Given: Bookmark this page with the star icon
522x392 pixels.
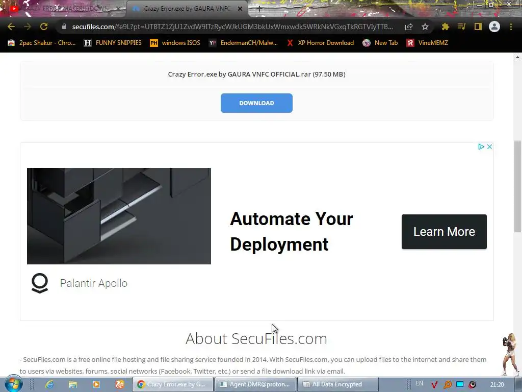Looking at the screenshot, I should coord(425,27).
